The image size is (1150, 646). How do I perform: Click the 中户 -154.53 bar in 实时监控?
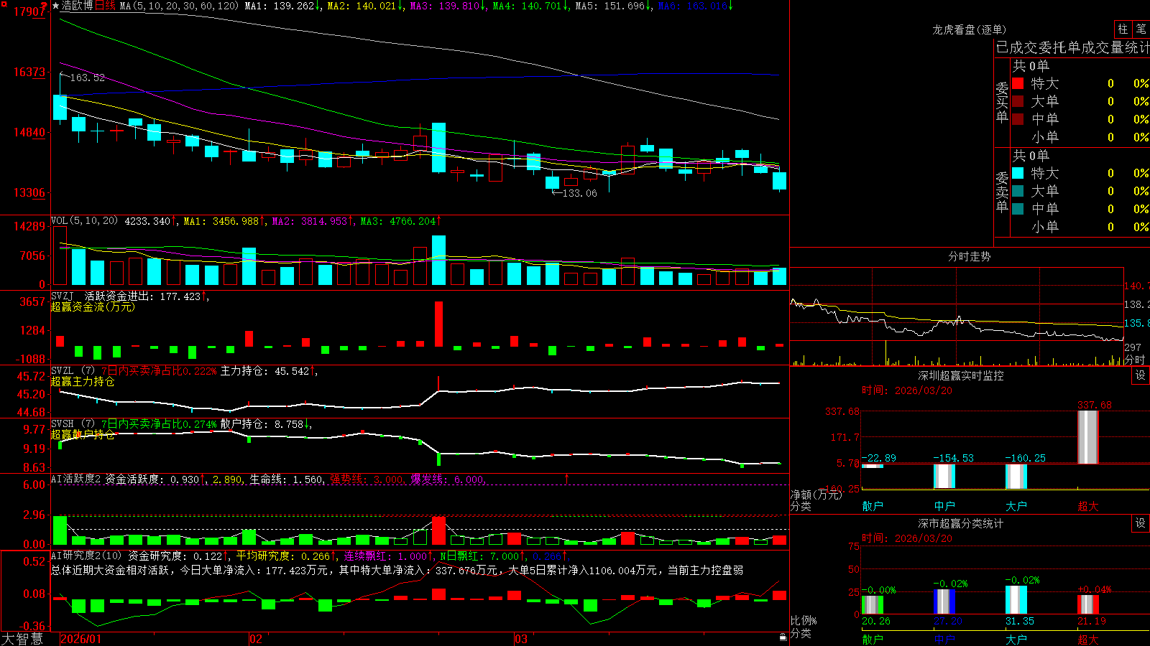(x=944, y=477)
